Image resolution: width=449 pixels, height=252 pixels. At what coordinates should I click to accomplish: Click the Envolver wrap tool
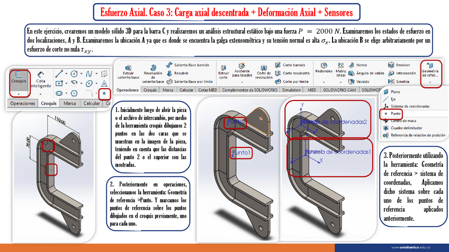coord(399,65)
